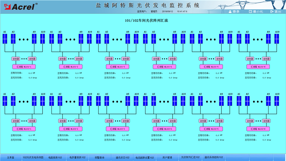
Task: Select solar panel A10 above 汇流箱 HL101-6
Action: coord(277,39)
